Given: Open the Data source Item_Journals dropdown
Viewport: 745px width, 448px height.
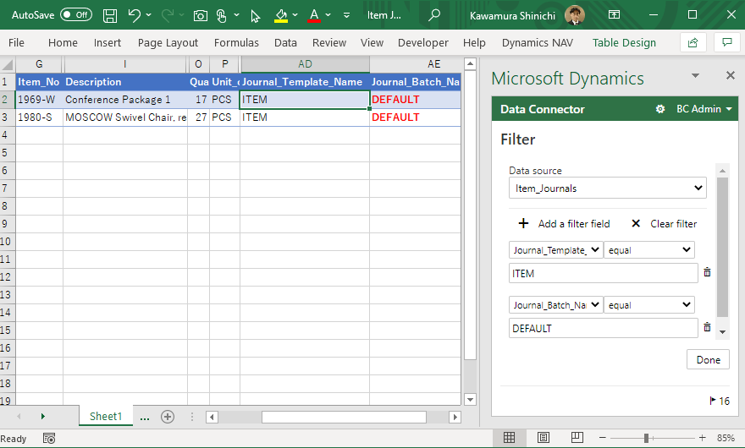Looking at the screenshot, I should coord(607,188).
